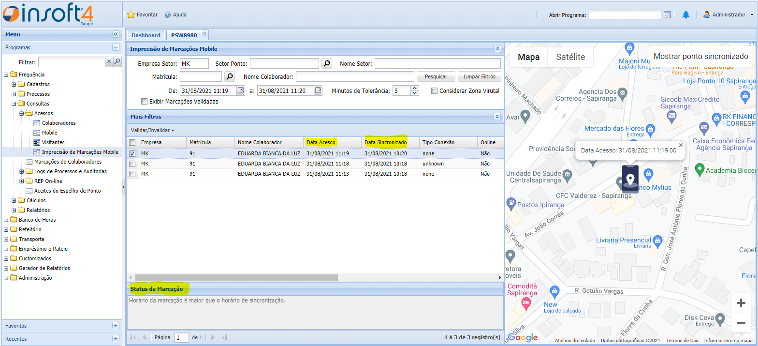Image resolution: width=758 pixels, height=346 pixels.
Task: Check Exibir Marcações Validadas
Action: click(x=144, y=102)
